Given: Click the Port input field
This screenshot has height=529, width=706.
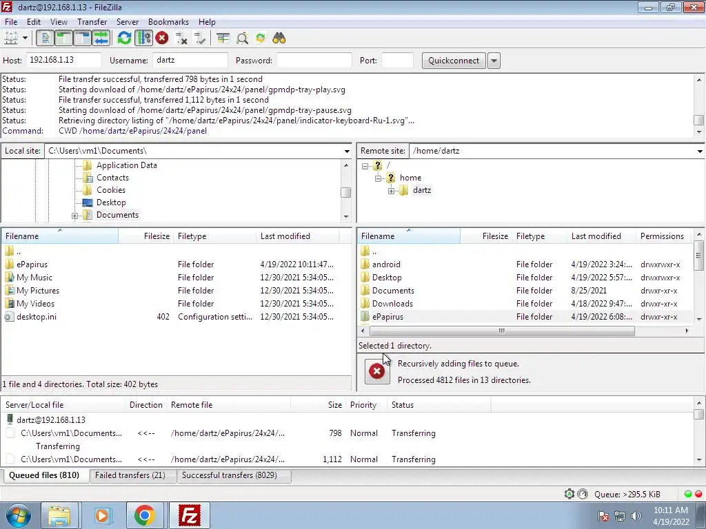Looking at the screenshot, I should (x=397, y=61).
